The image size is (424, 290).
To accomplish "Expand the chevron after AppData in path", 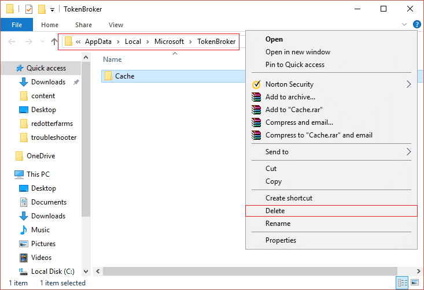I will tap(118, 42).
